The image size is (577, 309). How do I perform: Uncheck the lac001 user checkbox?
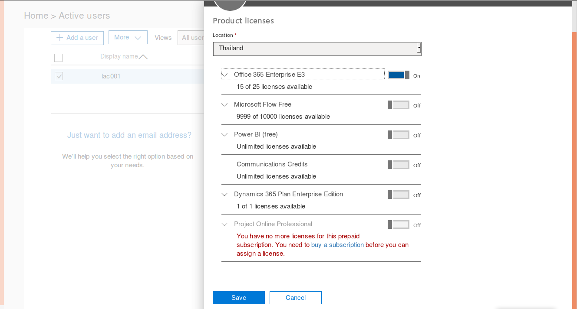(x=59, y=76)
